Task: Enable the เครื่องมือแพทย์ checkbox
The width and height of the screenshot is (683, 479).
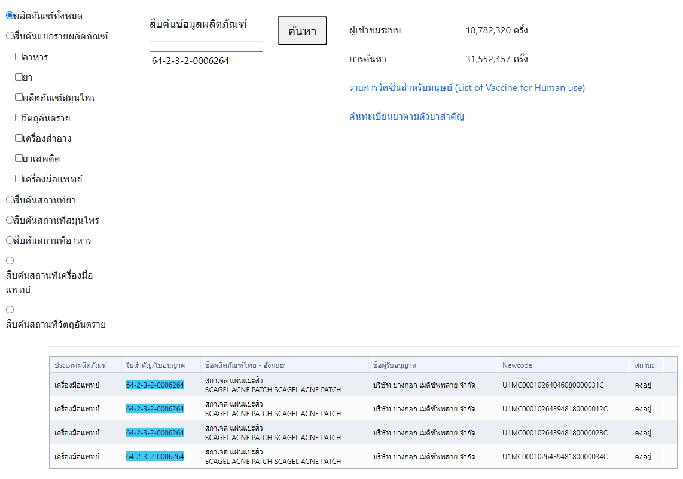Action: [19, 179]
